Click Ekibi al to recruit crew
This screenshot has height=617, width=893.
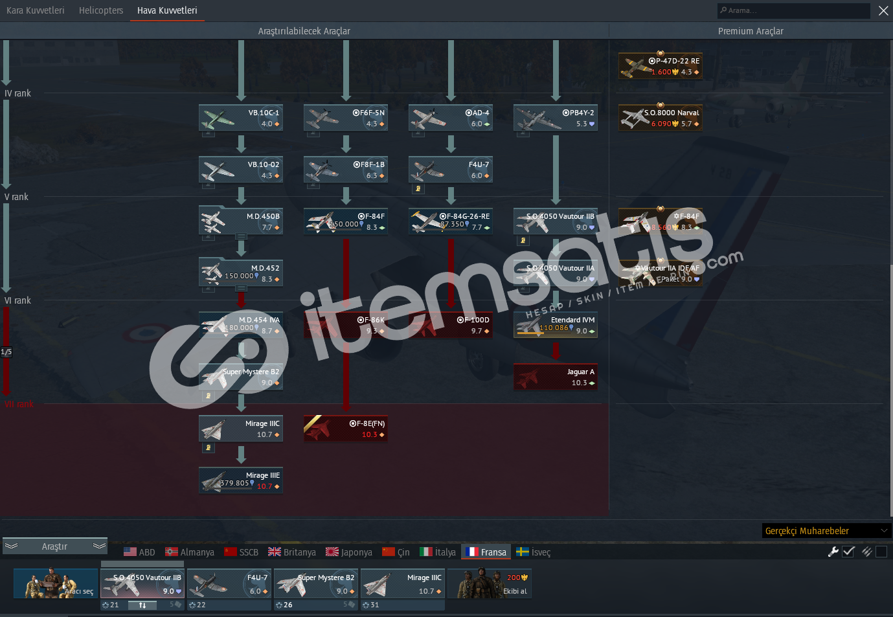[x=490, y=583]
